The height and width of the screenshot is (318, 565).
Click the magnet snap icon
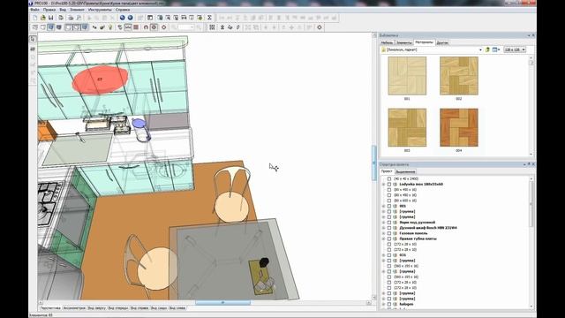[x=146, y=27]
